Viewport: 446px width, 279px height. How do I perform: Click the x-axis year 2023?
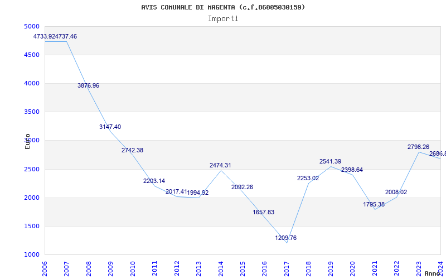419,269
